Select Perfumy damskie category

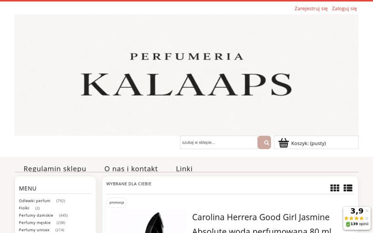(x=36, y=215)
